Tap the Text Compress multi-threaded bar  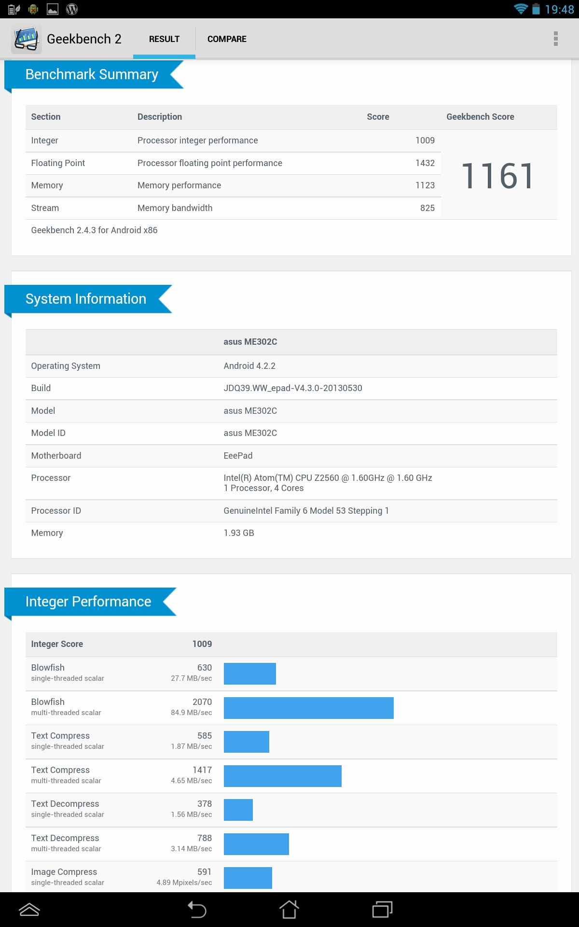point(282,776)
